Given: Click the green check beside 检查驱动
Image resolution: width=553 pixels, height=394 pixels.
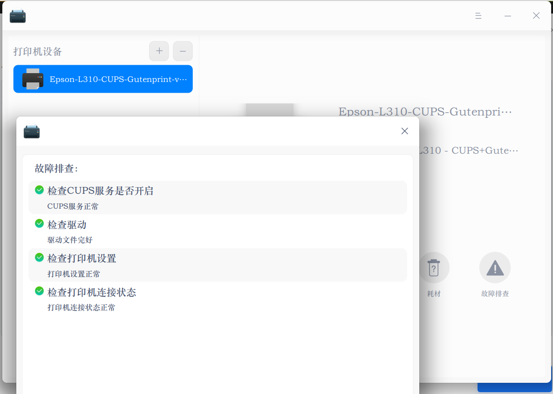Looking at the screenshot, I should pyautogui.click(x=39, y=224).
